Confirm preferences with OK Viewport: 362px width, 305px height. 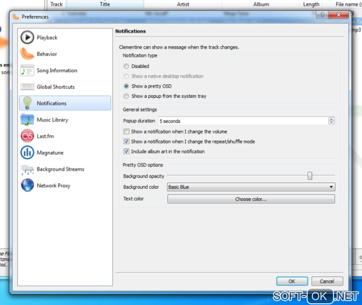(x=292, y=281)
